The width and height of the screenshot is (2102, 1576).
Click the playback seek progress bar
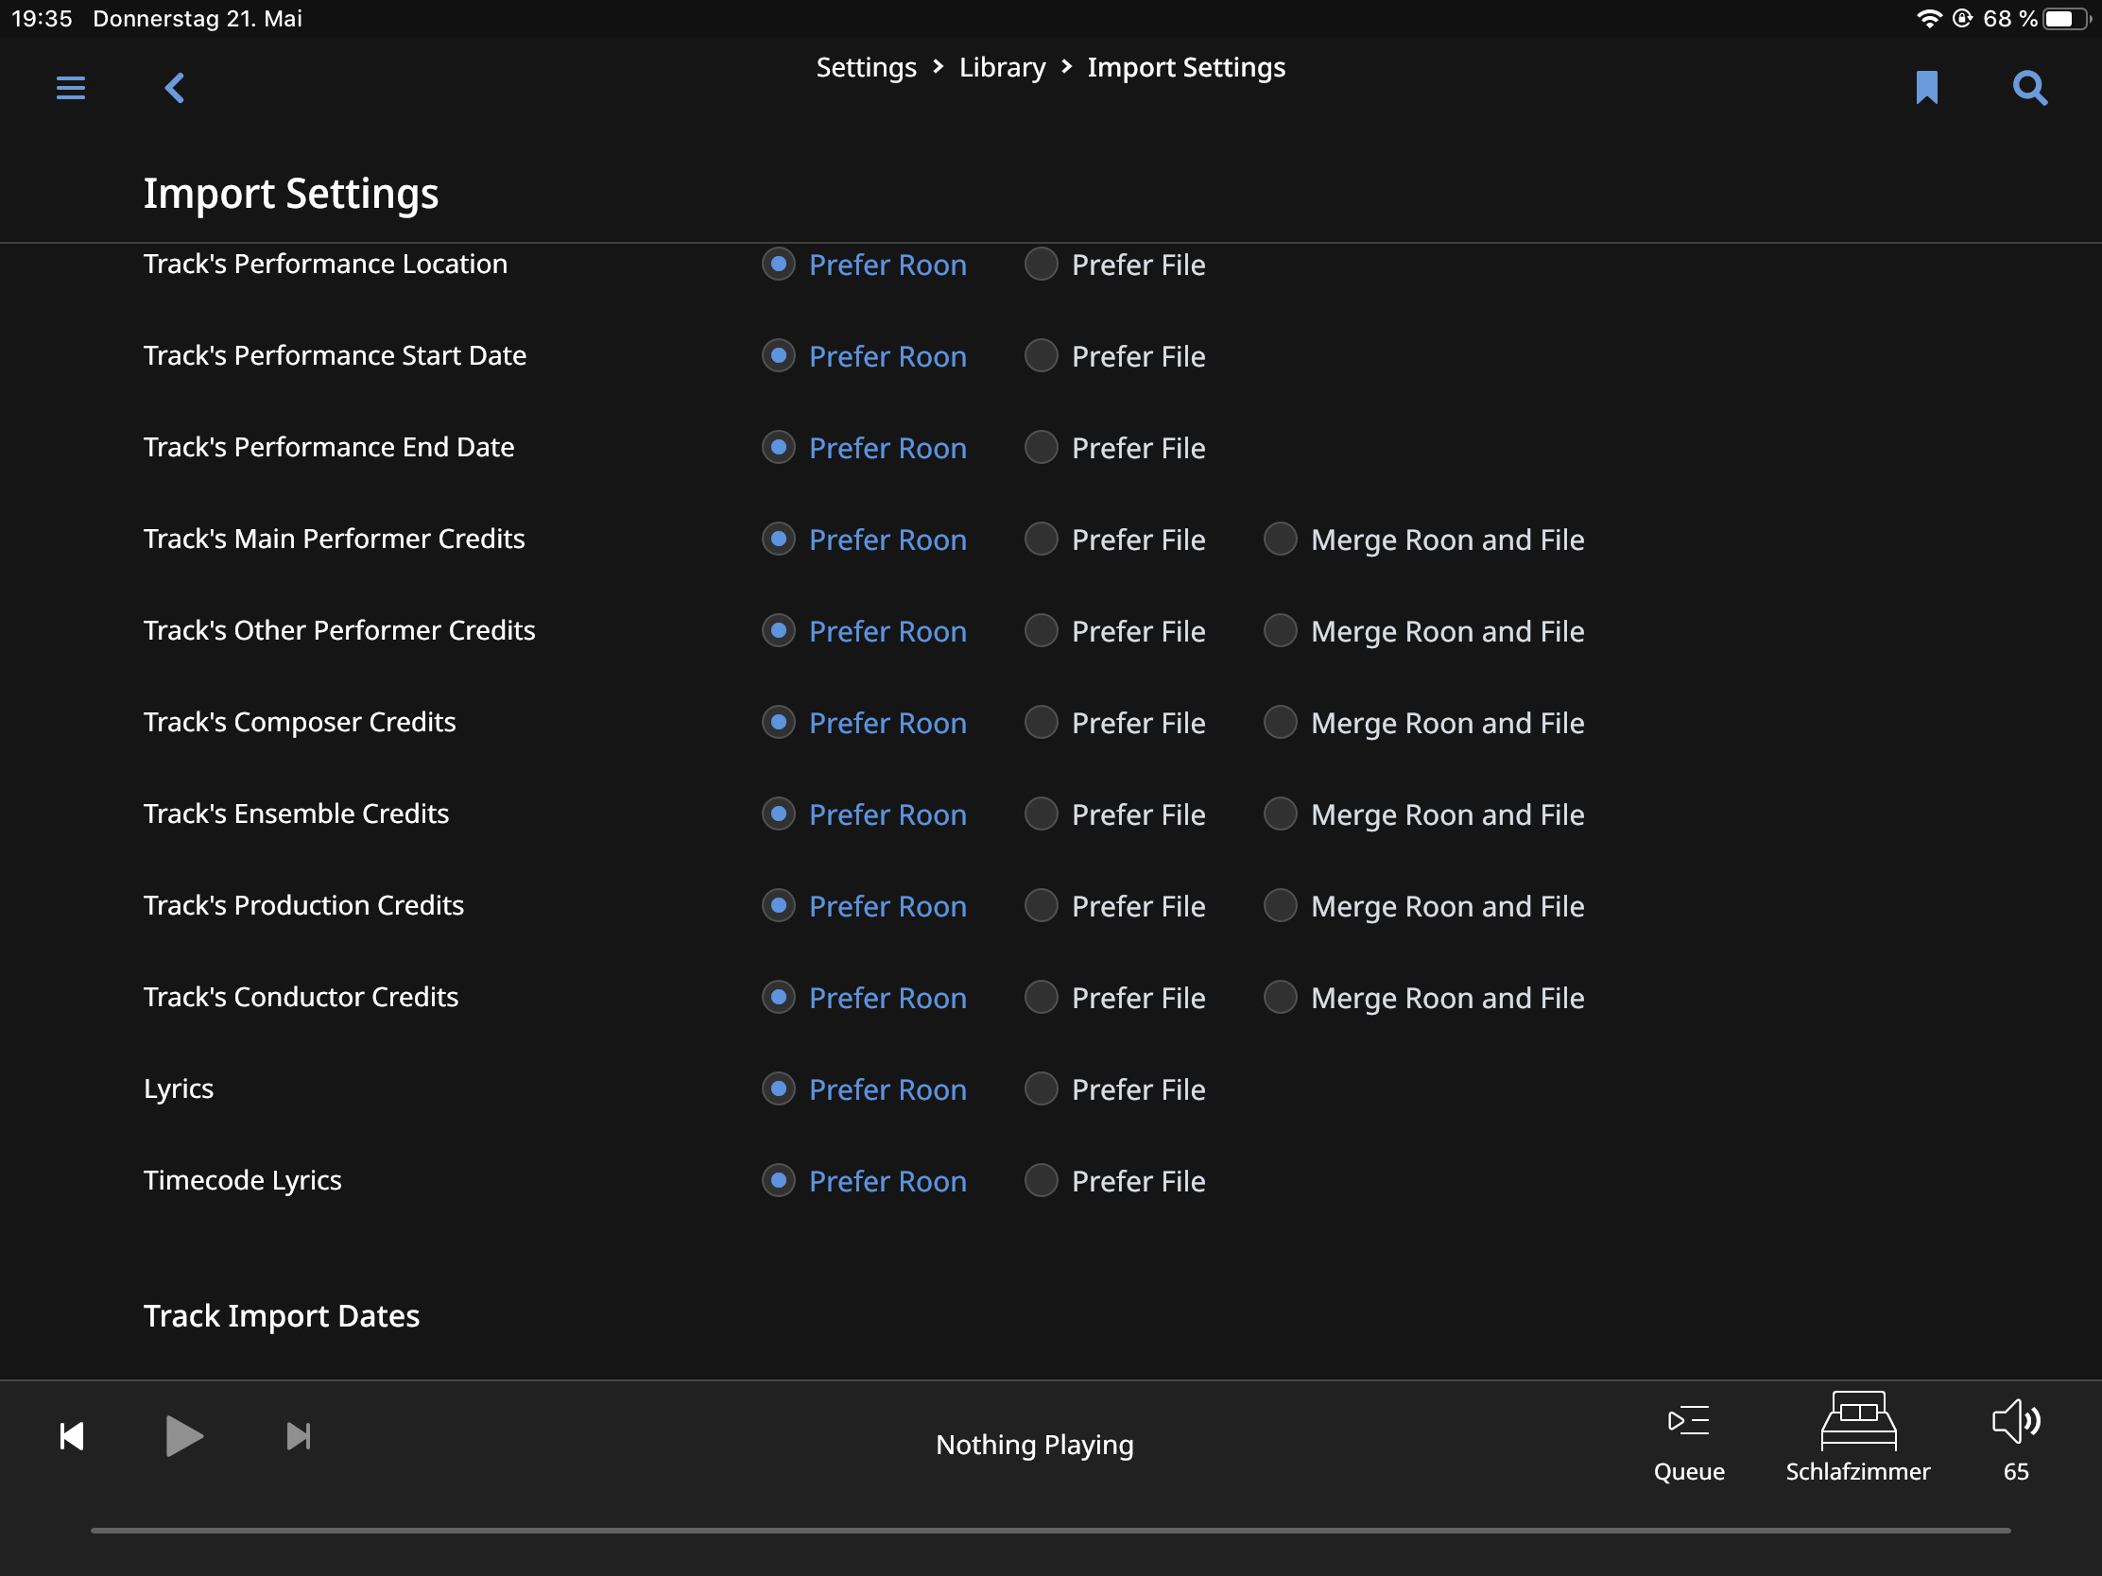pyautogui.click(x=1050, y=1531)
